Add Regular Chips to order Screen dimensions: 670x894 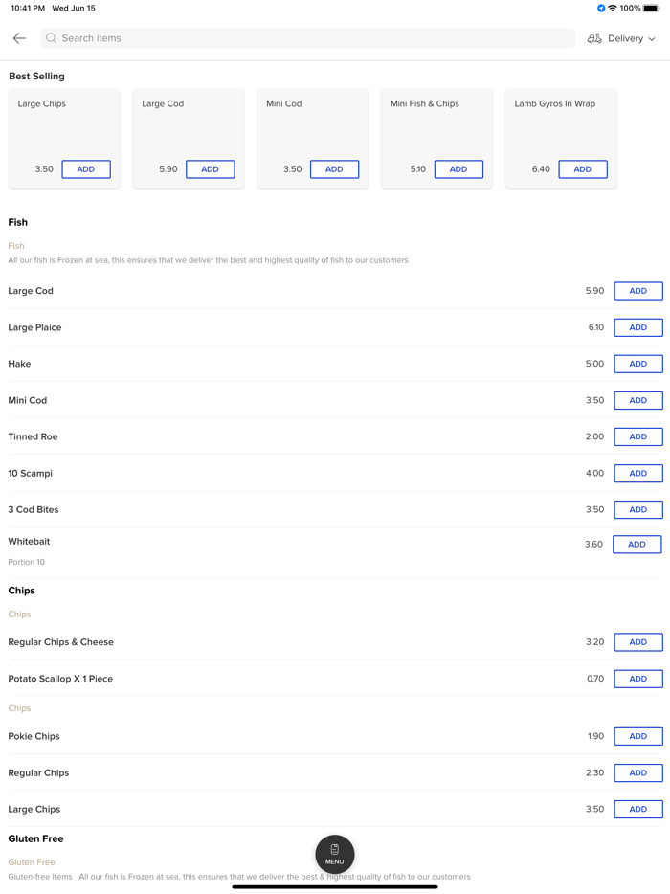pos(638,772)
